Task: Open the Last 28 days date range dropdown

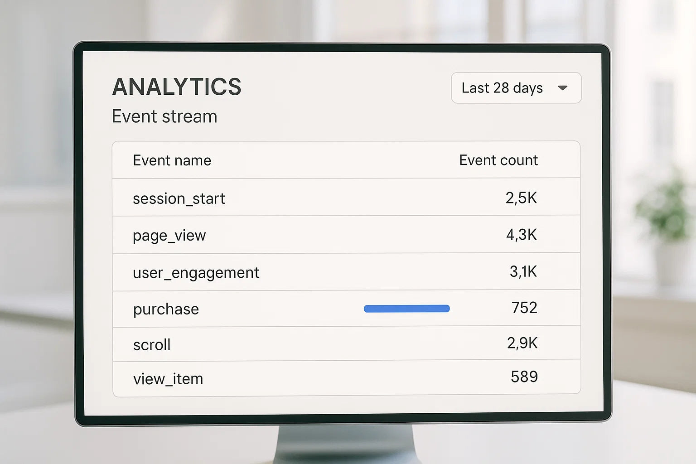Action: click(502, 88)
